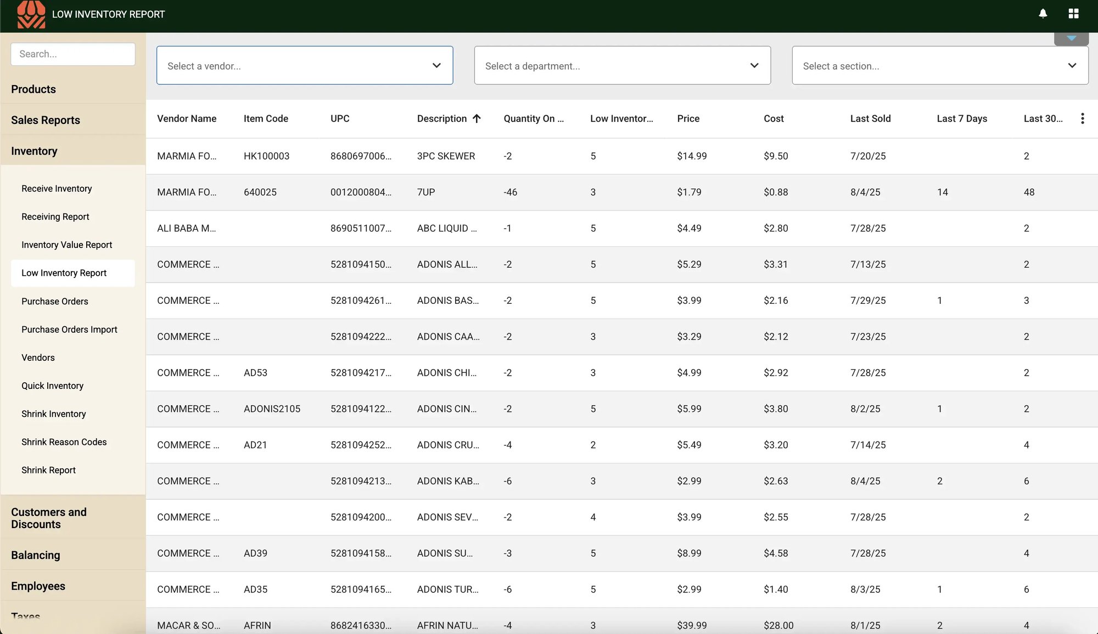Open the Purchase Orders page
This screenshot has width=1098, height=634.
pos(54,301)
